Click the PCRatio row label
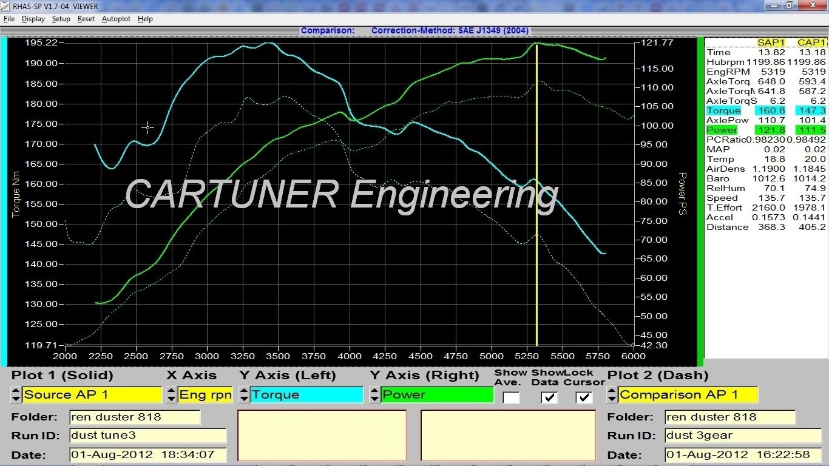Screen dimensions: 829x466 pyautogui.click(x=726, y=140)
